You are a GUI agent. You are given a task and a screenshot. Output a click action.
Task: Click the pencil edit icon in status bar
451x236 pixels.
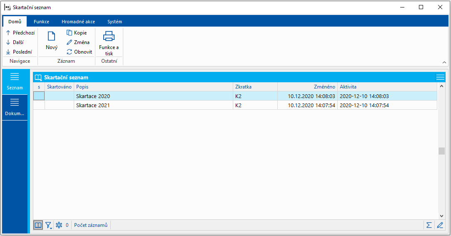coord(440,225)
